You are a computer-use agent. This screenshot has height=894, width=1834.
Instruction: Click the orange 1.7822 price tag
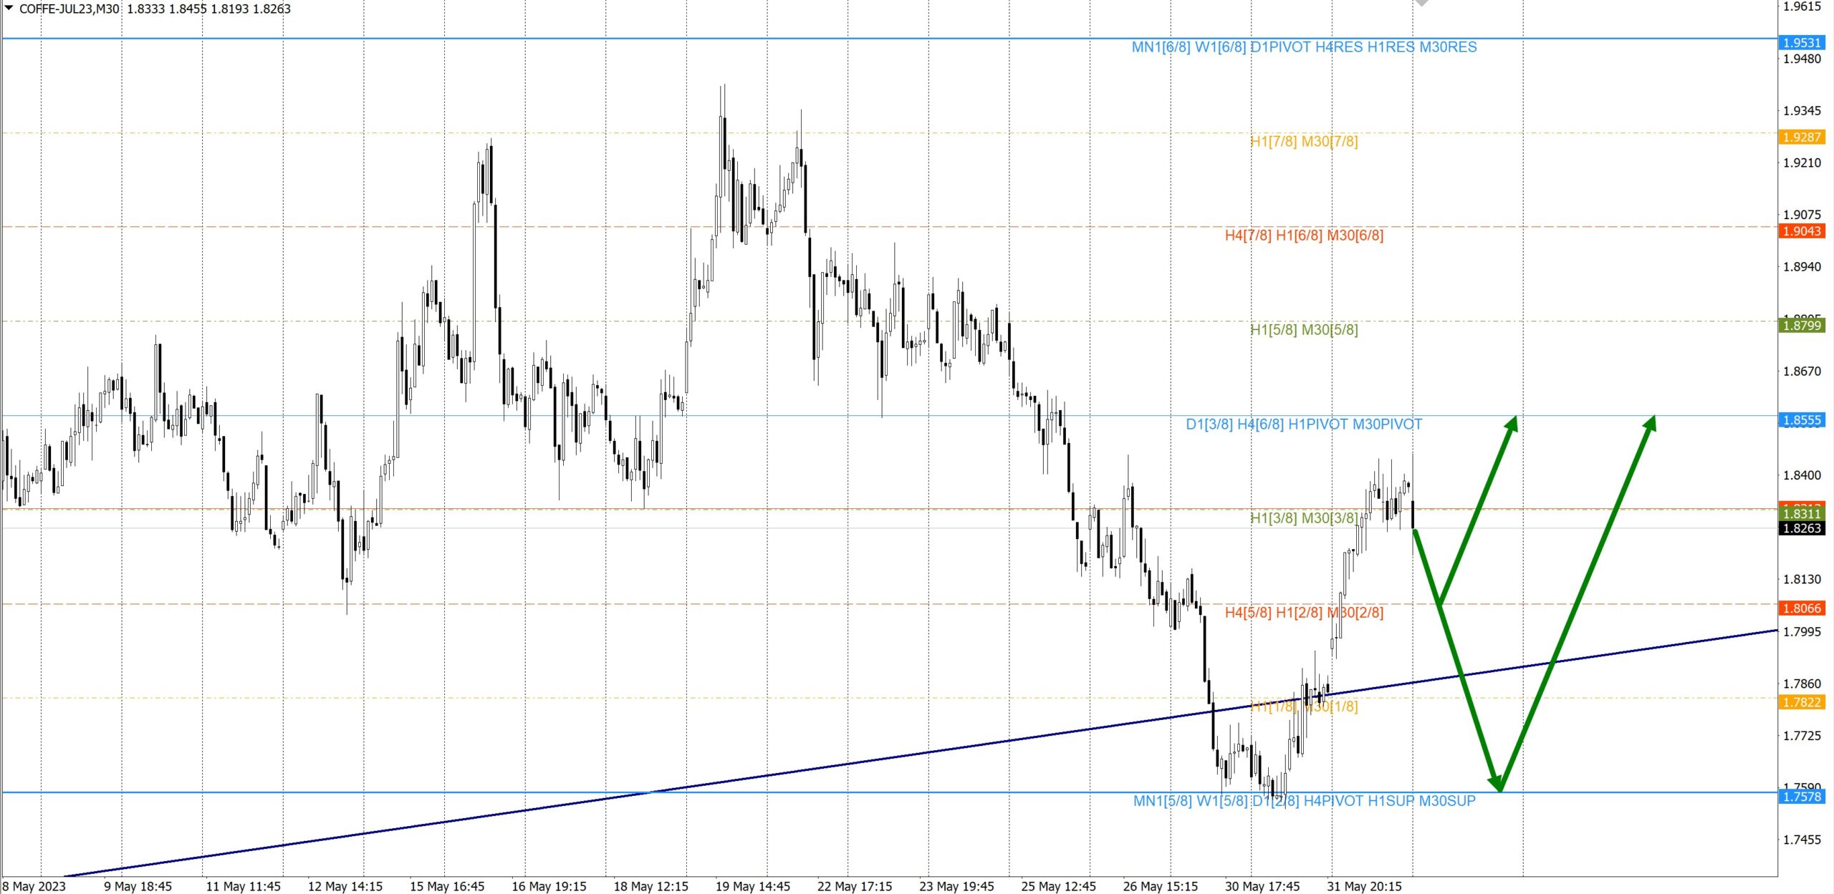point(1801,702)
